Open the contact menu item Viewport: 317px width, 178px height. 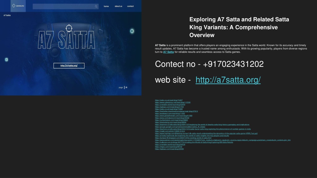[130, 6]
